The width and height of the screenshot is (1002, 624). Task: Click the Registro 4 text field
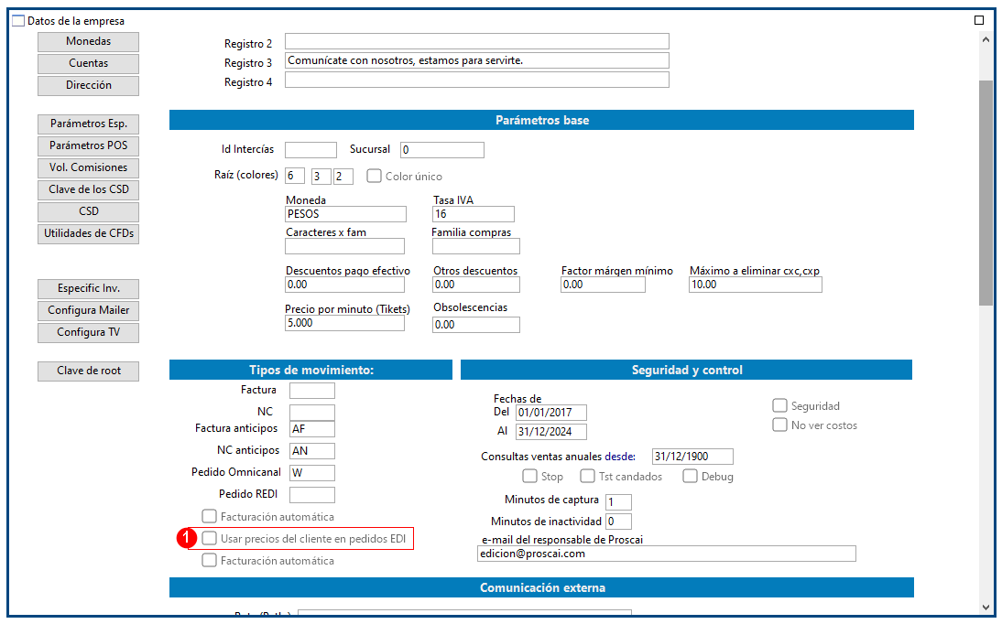pos(476,80)
